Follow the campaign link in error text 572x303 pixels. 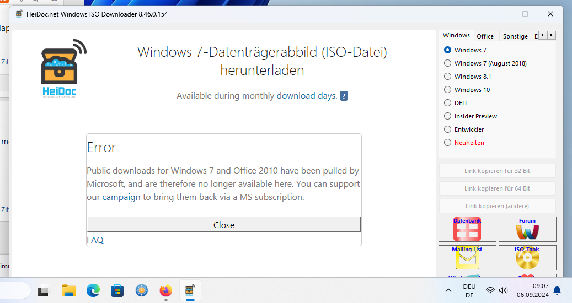click(121, 197)
